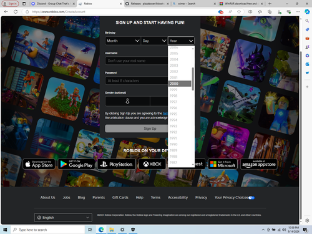Open Edge sidebar Drop icon
Viewport: 312px width, 234px height.
click(x=307, y=73)
